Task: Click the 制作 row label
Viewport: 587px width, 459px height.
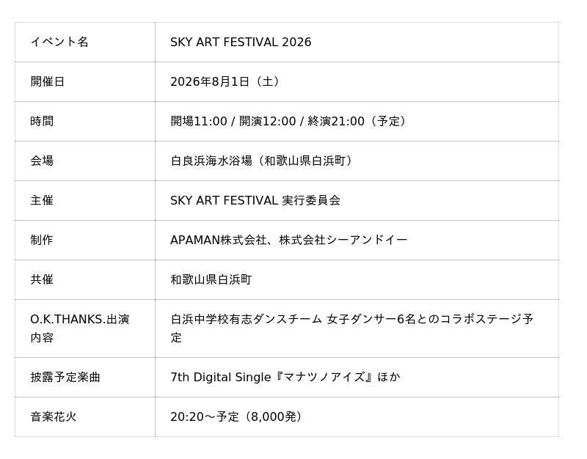Action: click(42, 240)
